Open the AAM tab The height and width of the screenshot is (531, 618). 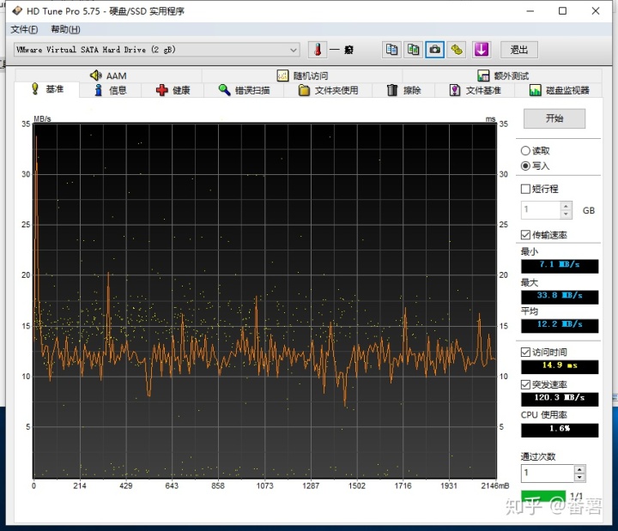108,75
